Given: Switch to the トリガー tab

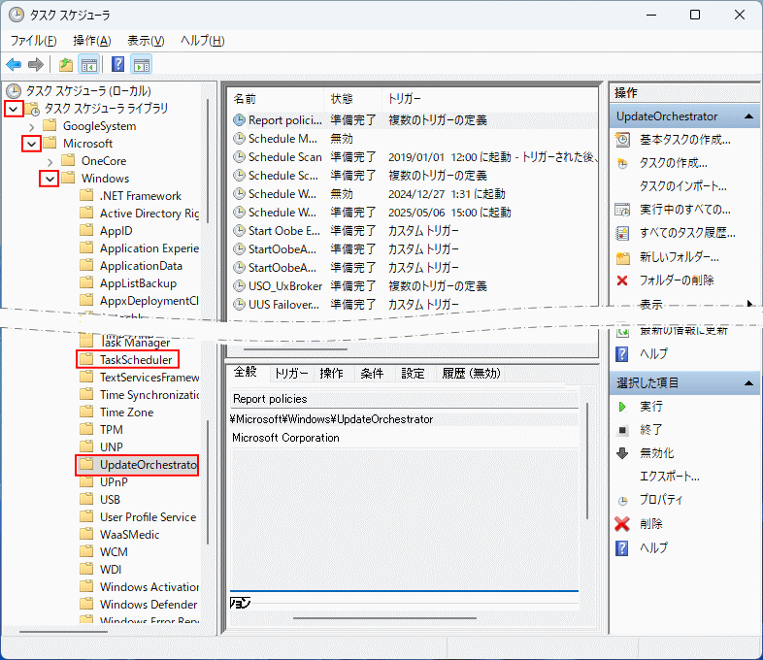Looking at the screenshot, I should click(x=291, y=373).
